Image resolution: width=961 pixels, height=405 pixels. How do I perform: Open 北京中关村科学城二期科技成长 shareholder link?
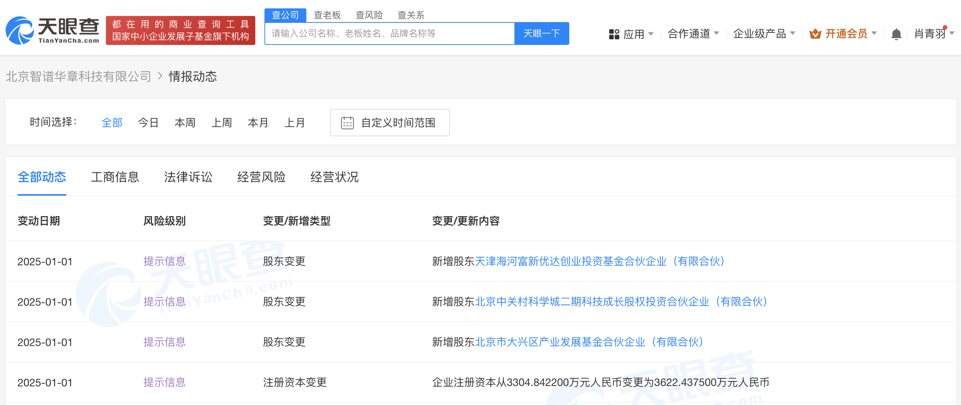(621, 301)
